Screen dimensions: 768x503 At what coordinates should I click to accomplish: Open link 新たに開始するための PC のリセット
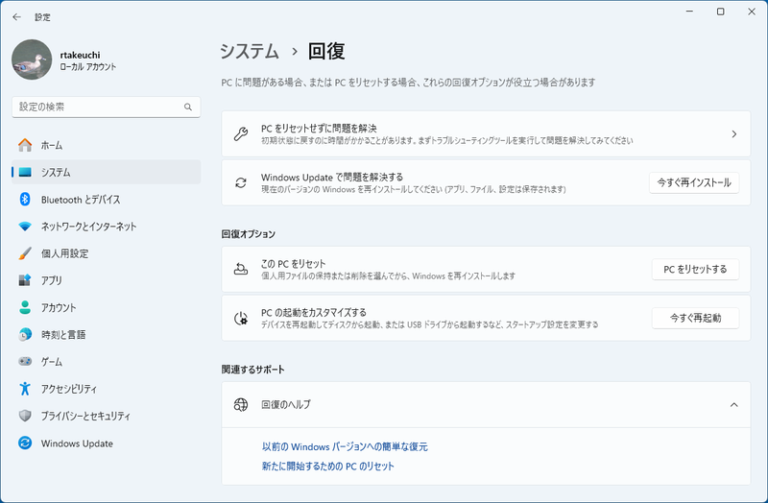327,467
